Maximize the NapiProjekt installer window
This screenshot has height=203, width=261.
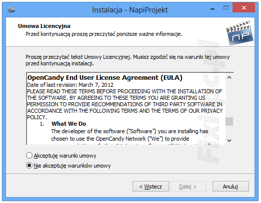226,7
